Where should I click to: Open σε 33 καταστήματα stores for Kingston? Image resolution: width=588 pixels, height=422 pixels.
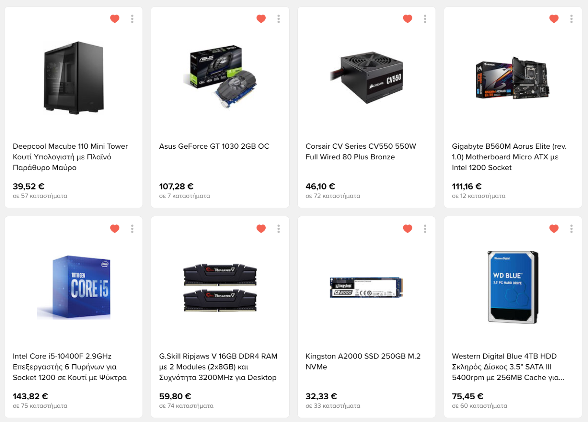[333, 406]
